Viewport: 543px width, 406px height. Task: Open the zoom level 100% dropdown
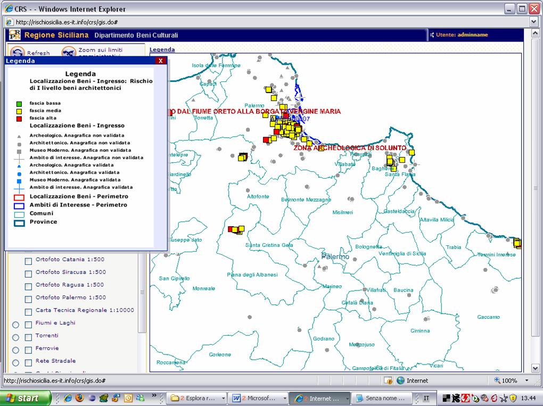point(527,381)
